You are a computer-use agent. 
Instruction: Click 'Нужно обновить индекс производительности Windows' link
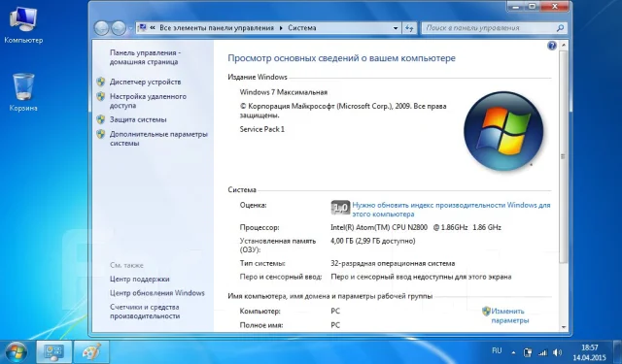tap(451, 210)
